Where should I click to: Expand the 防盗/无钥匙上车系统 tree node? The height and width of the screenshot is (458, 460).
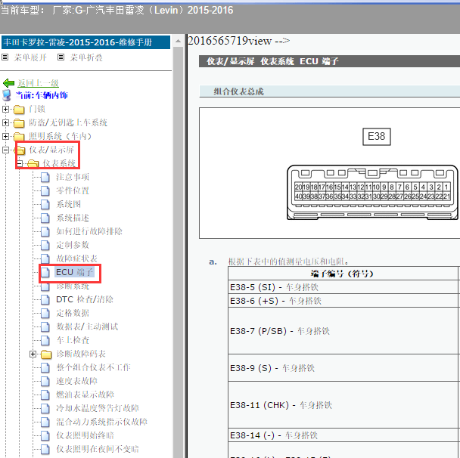coord(5,122)
